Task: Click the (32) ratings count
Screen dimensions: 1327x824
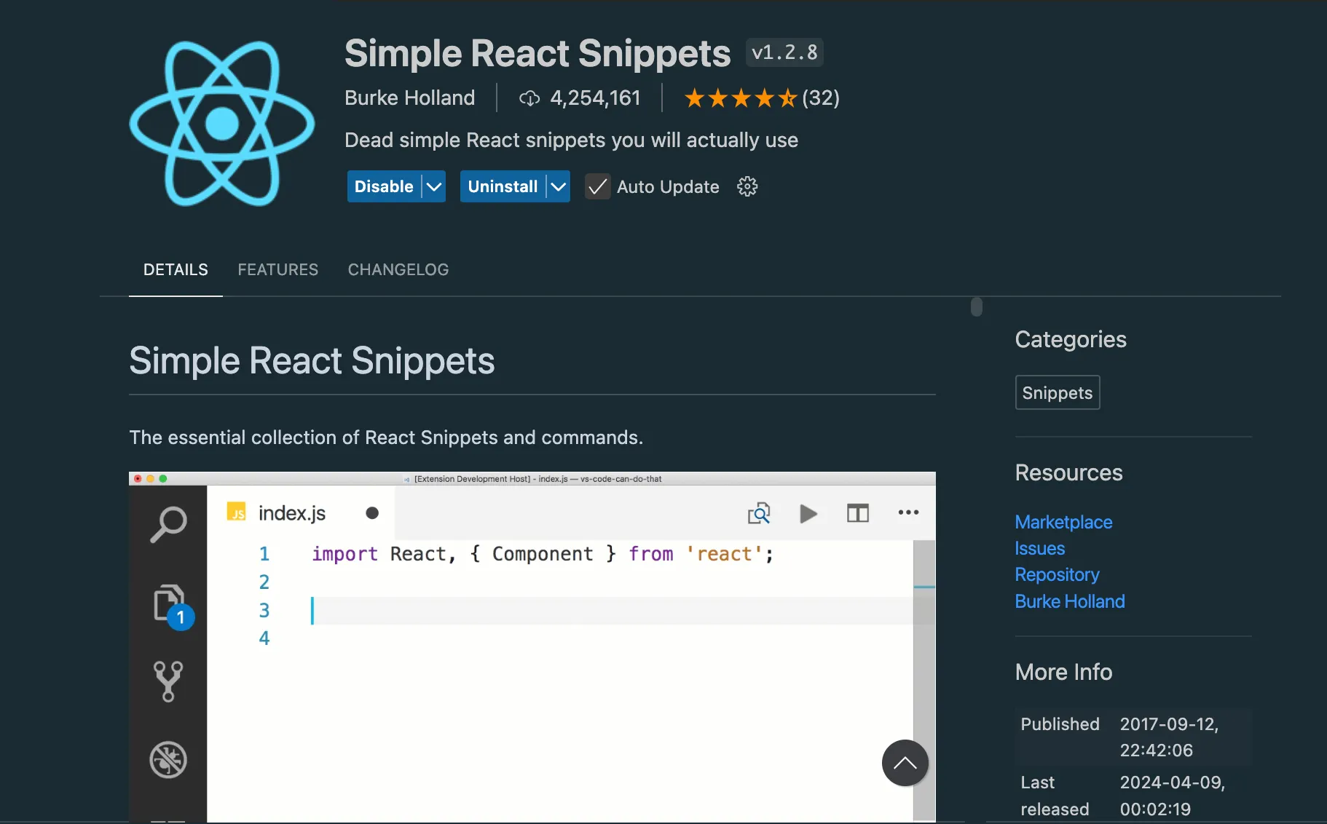Action: [x=821, y=98]
